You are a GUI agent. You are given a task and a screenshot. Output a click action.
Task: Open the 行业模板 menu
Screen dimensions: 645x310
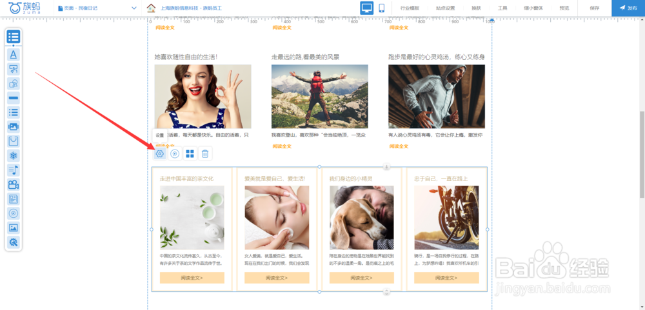410,8
